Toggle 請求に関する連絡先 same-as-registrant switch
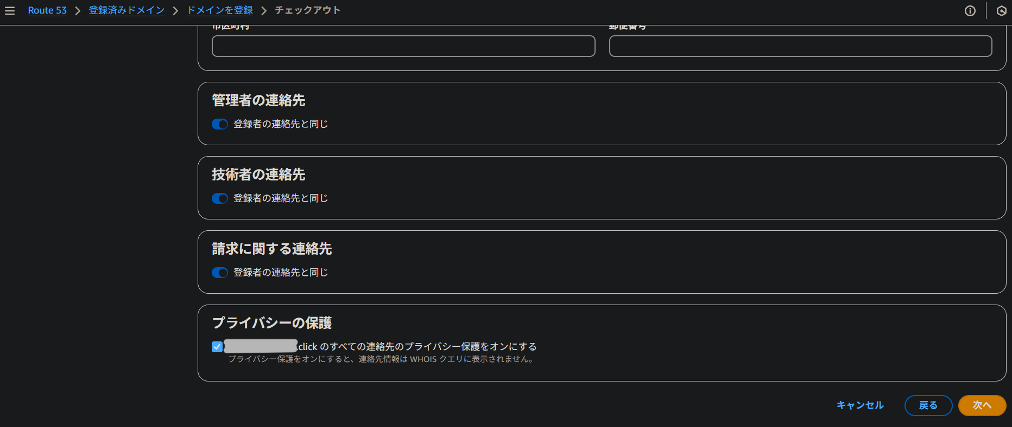Screen dimensions: 1012x427 220,273
